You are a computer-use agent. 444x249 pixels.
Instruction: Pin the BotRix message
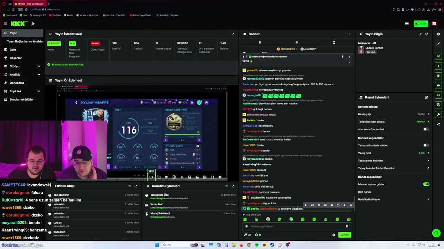point(344,205)
